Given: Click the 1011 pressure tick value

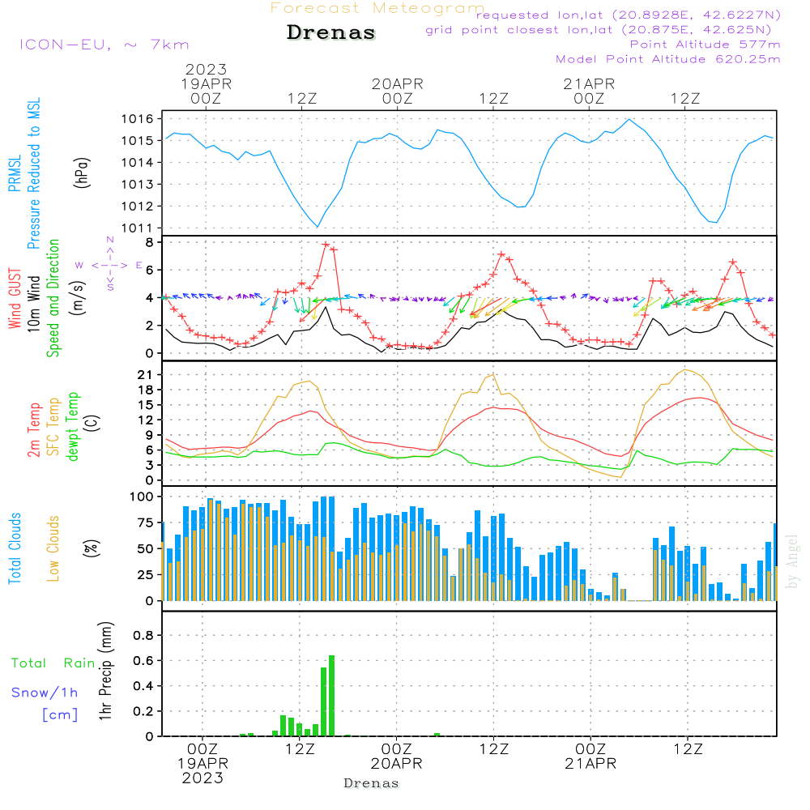Looking at the screenshot, I should [138, 228].
